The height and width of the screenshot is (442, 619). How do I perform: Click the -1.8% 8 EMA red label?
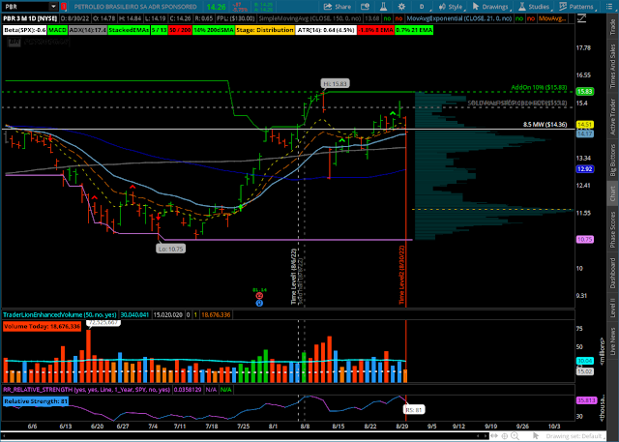click(x=376, y=30)
